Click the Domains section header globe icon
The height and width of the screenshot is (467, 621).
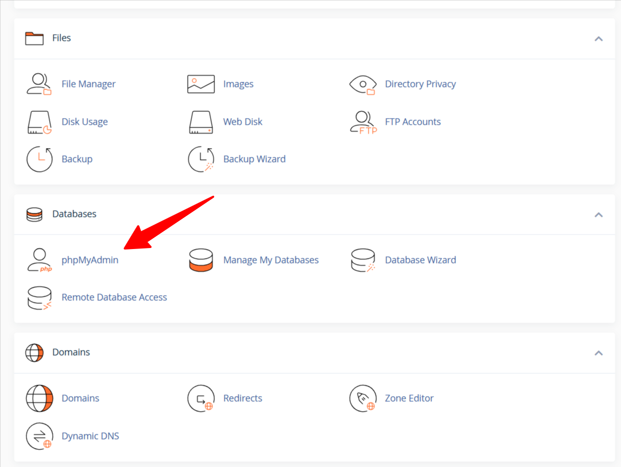[34, 353]
